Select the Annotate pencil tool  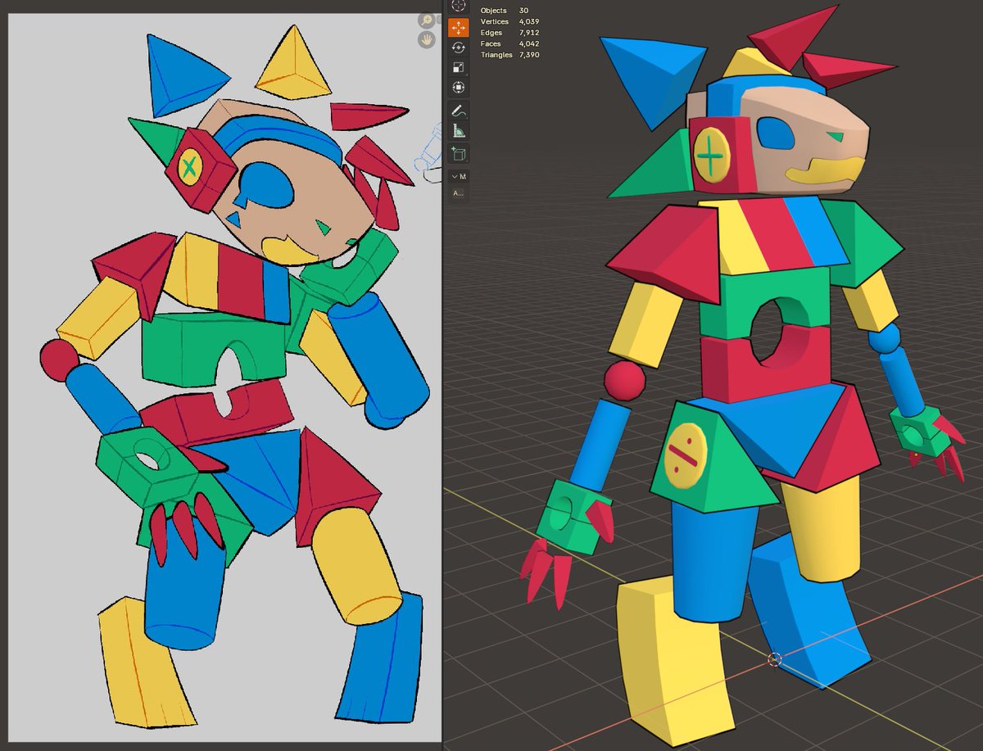458,111
